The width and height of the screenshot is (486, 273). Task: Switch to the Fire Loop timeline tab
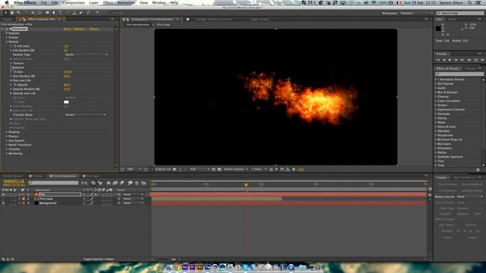[x=92, y=176]
